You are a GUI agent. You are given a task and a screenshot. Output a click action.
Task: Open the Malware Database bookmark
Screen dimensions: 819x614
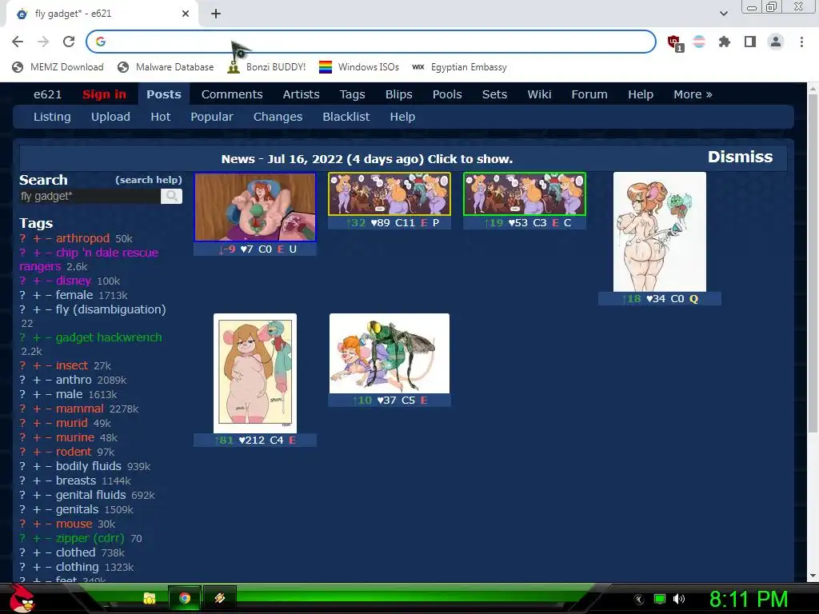166,67
